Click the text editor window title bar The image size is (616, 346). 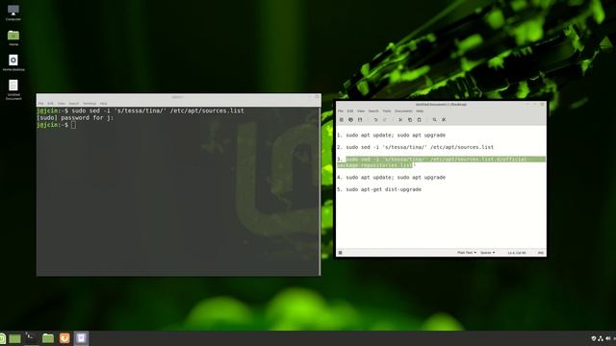click(441, 105)
